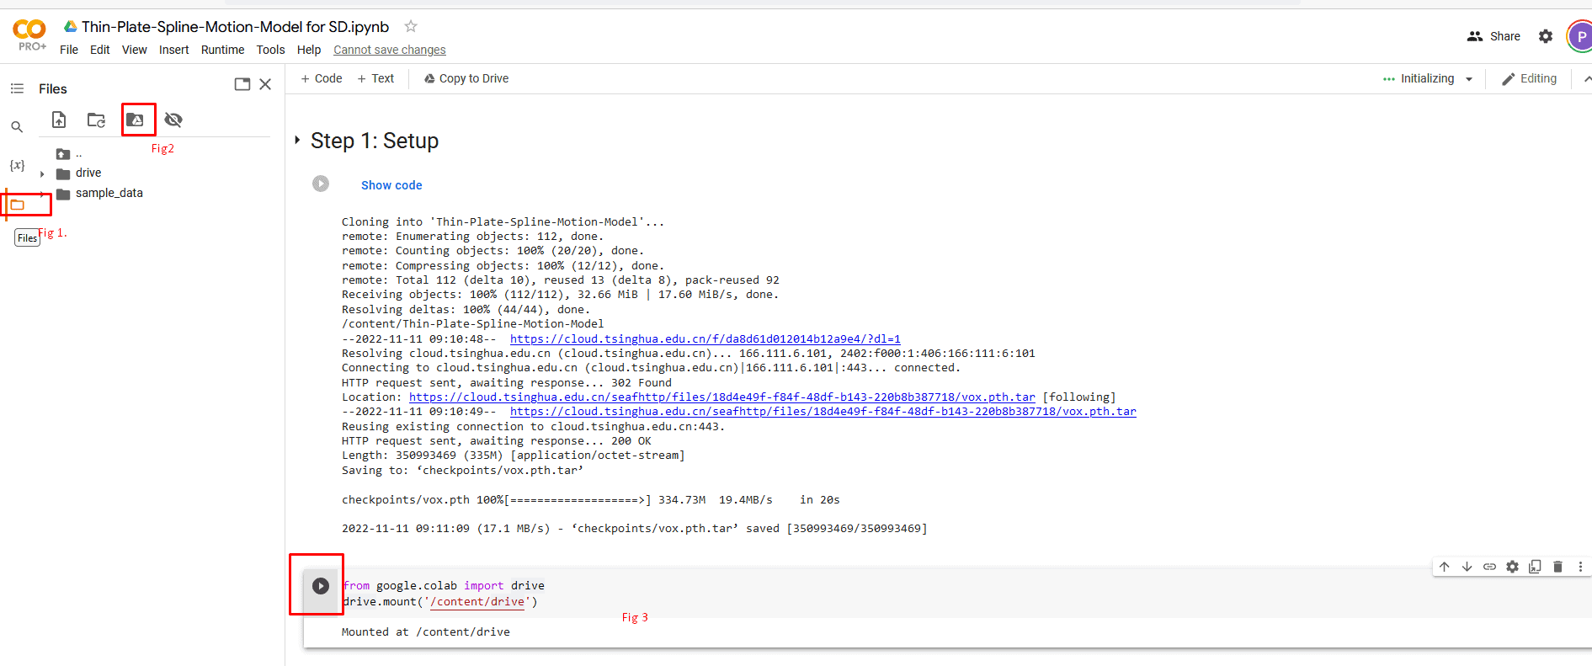
Task: Refresh the file browser
Action: (96, 120)
